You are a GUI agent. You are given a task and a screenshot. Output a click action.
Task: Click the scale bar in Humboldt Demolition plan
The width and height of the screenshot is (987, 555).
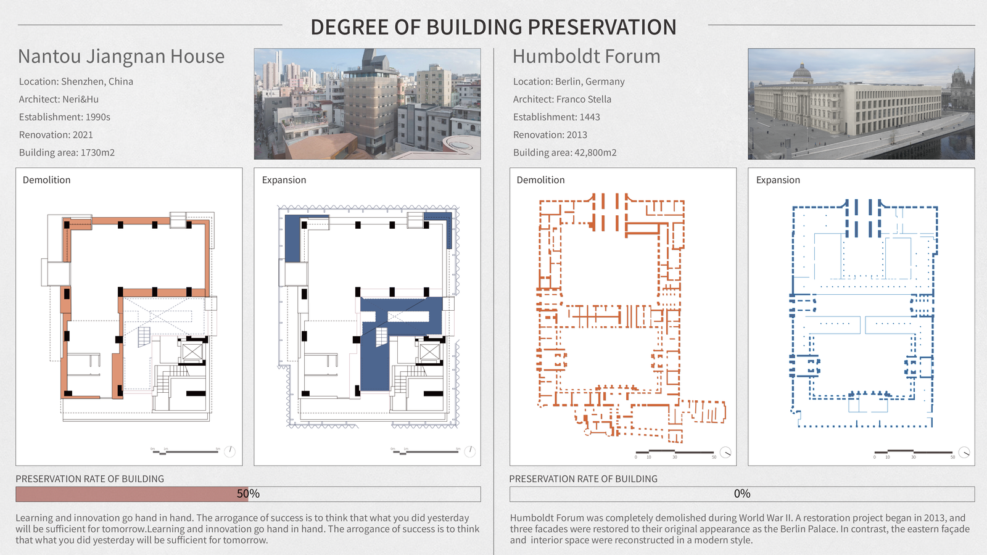click(x=675, y=454)
